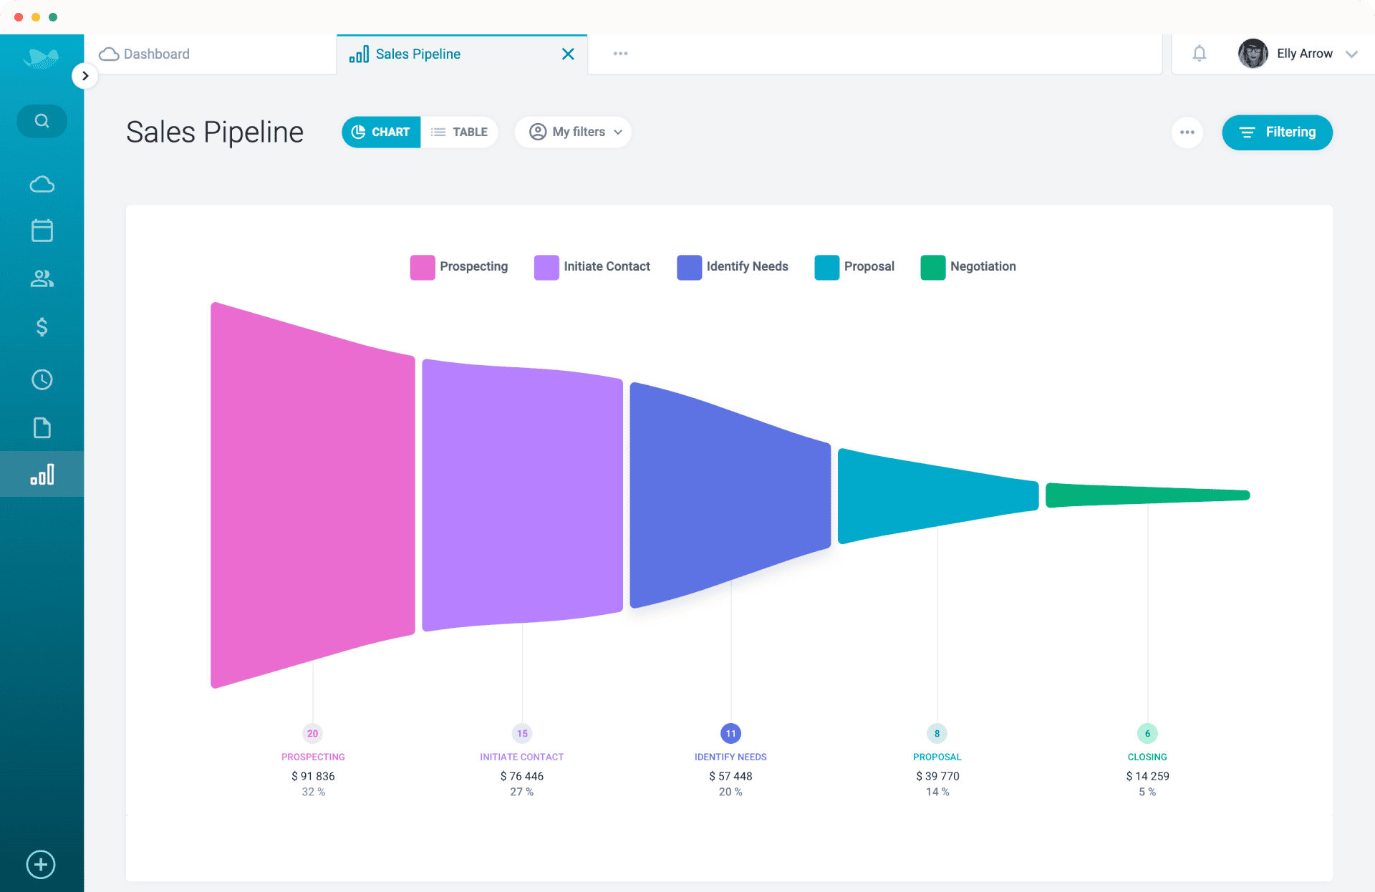The width and height of the screenshot is (1375, 892).
Task: Open the documents file icon
Action: click(42, 427)
